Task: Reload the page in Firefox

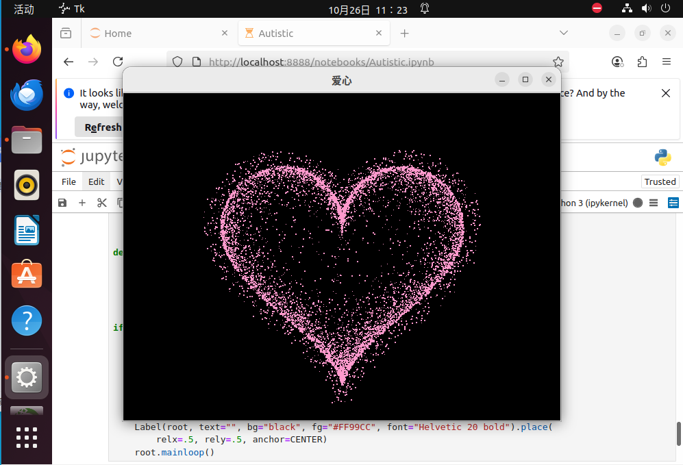Action: (x=118, y=62)
